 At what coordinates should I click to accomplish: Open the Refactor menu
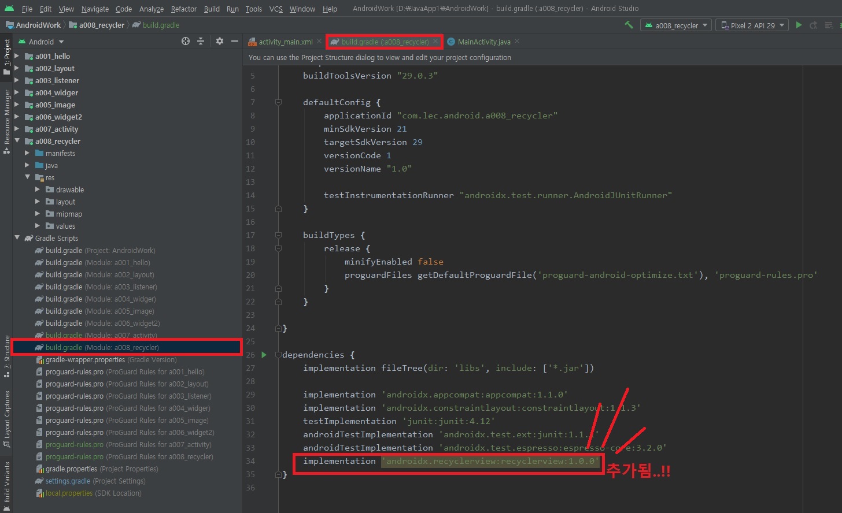184,9
